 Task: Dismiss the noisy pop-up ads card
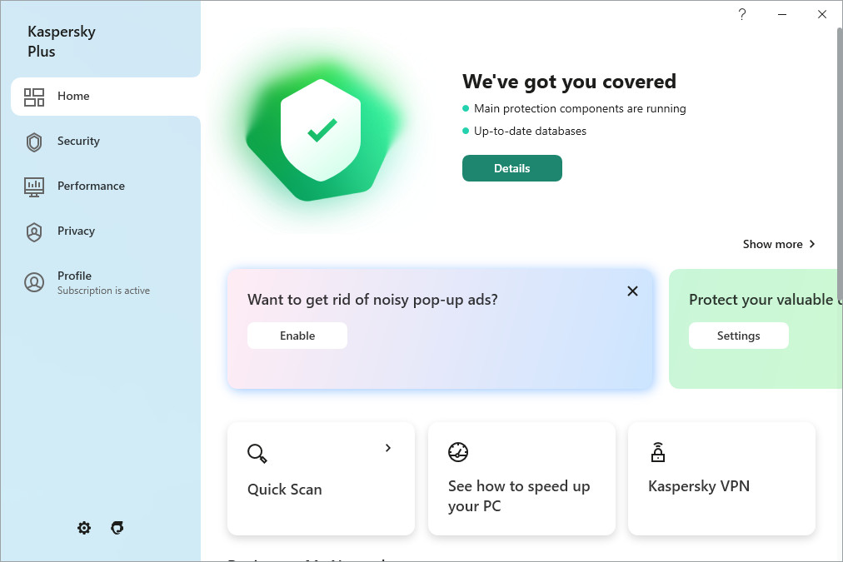pyautogui.click(x=633, y=291)
